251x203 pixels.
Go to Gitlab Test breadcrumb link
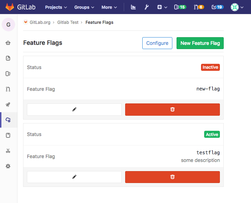(x=68, y=22)
